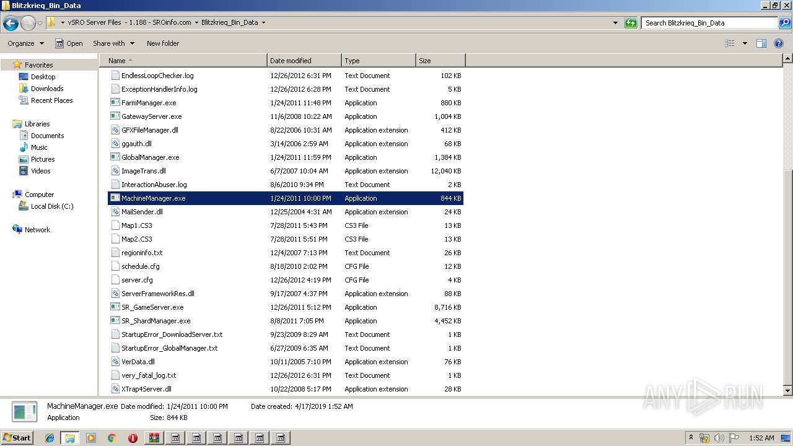The image size is (793, 446).
Task: Click New folder button
Action: [163, 43]
